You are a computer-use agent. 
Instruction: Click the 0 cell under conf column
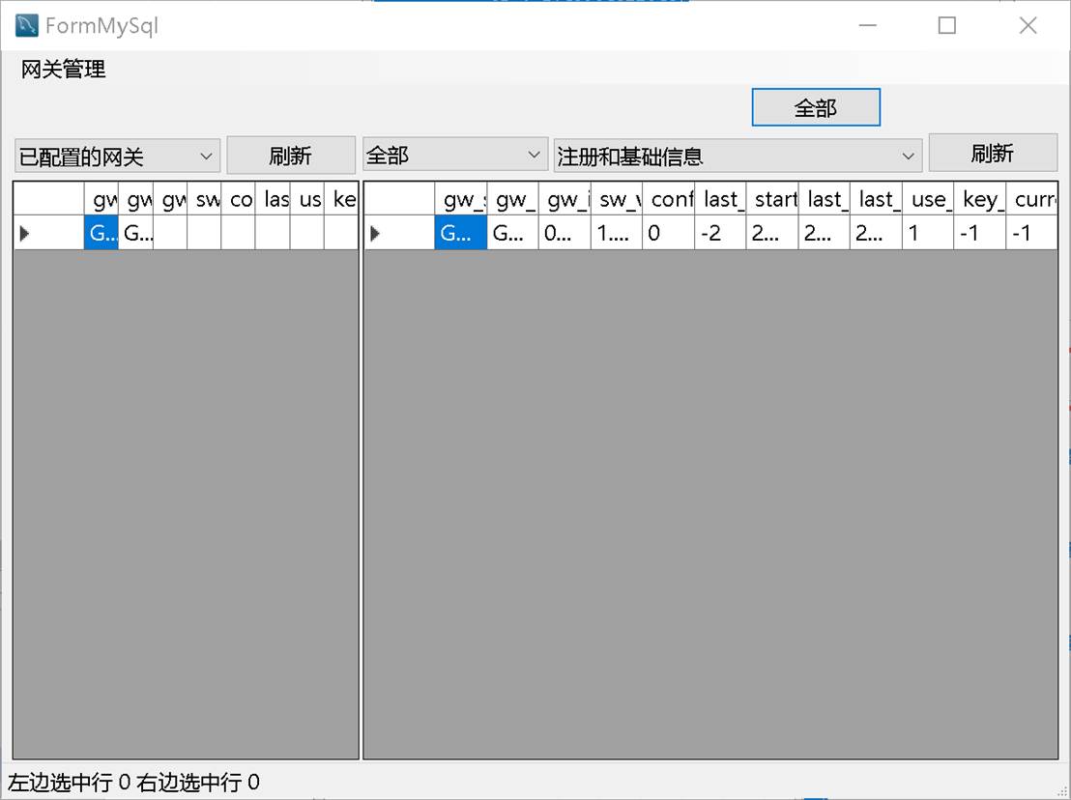point(669,234)
